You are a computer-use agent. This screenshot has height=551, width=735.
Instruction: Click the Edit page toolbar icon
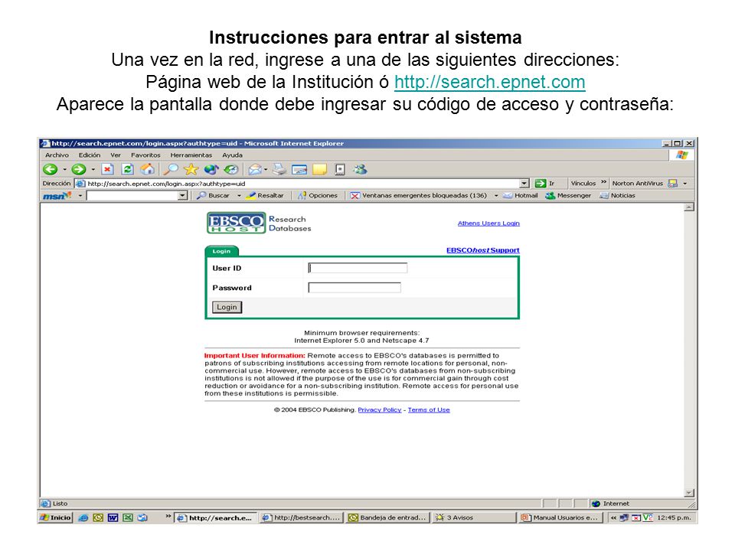(x=299, y=169)
